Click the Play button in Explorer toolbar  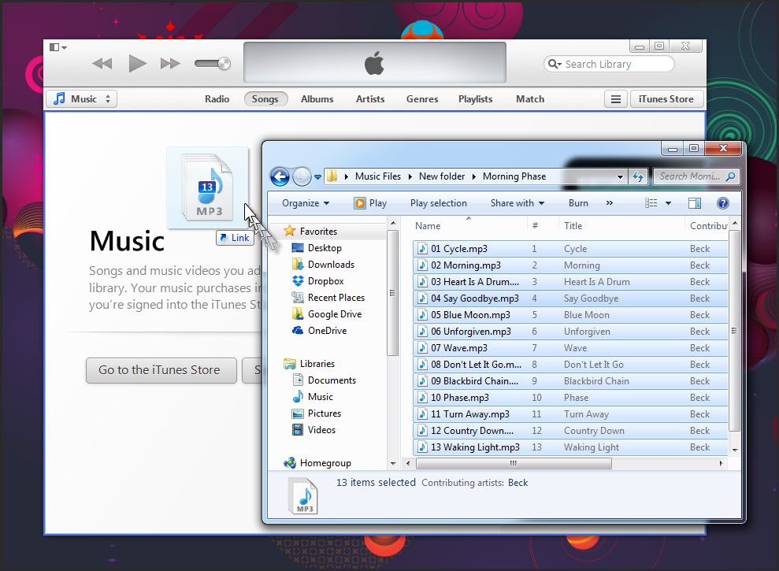point(370,203)
